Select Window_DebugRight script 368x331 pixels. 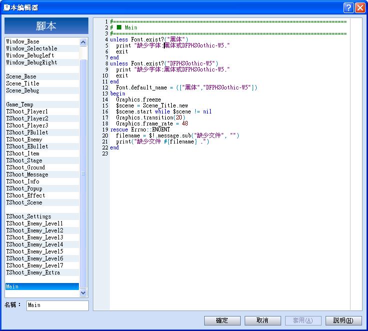pyautogui.click(x=42, y=63)
